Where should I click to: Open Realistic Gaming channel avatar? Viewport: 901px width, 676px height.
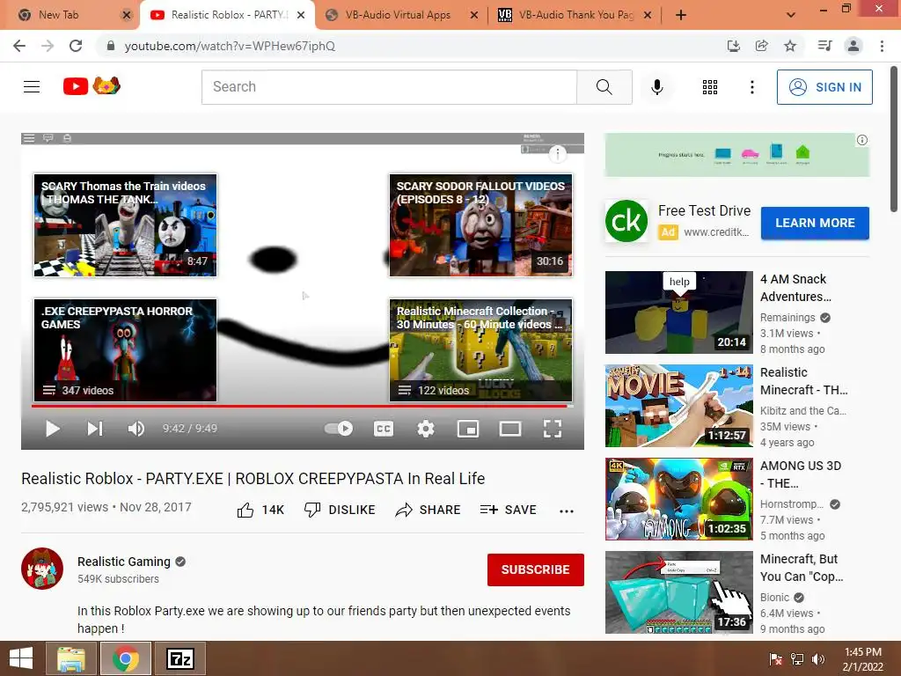point(42,569)
